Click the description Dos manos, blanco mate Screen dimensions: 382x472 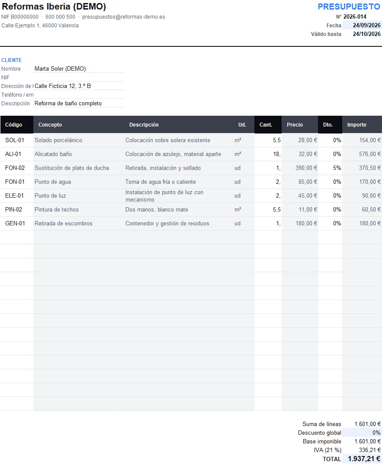157,209
